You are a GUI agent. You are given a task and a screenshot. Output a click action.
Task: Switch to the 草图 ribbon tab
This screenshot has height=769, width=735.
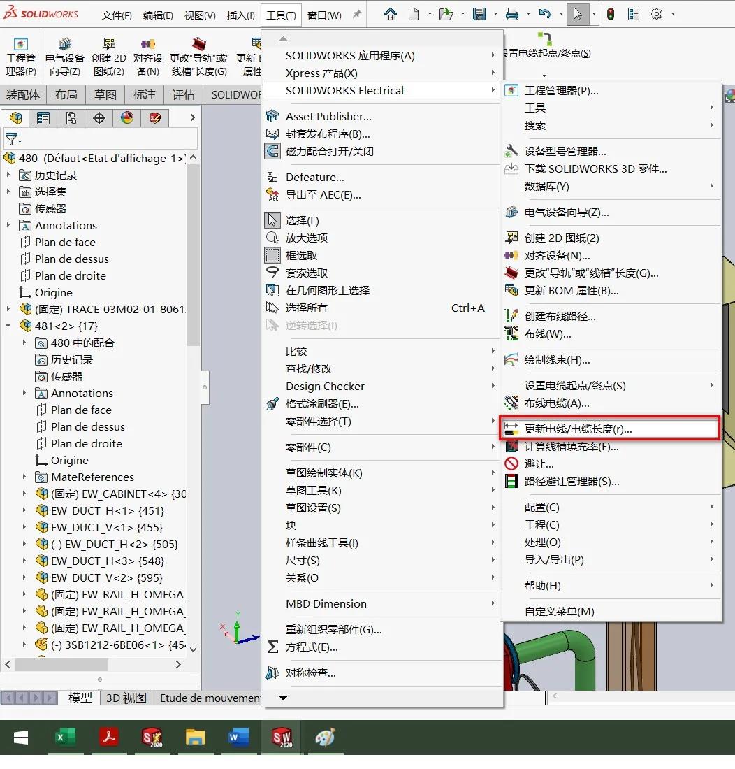[x=105, y=94]
